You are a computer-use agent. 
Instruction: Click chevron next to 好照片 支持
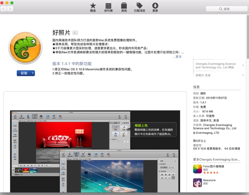pos(243,75)
